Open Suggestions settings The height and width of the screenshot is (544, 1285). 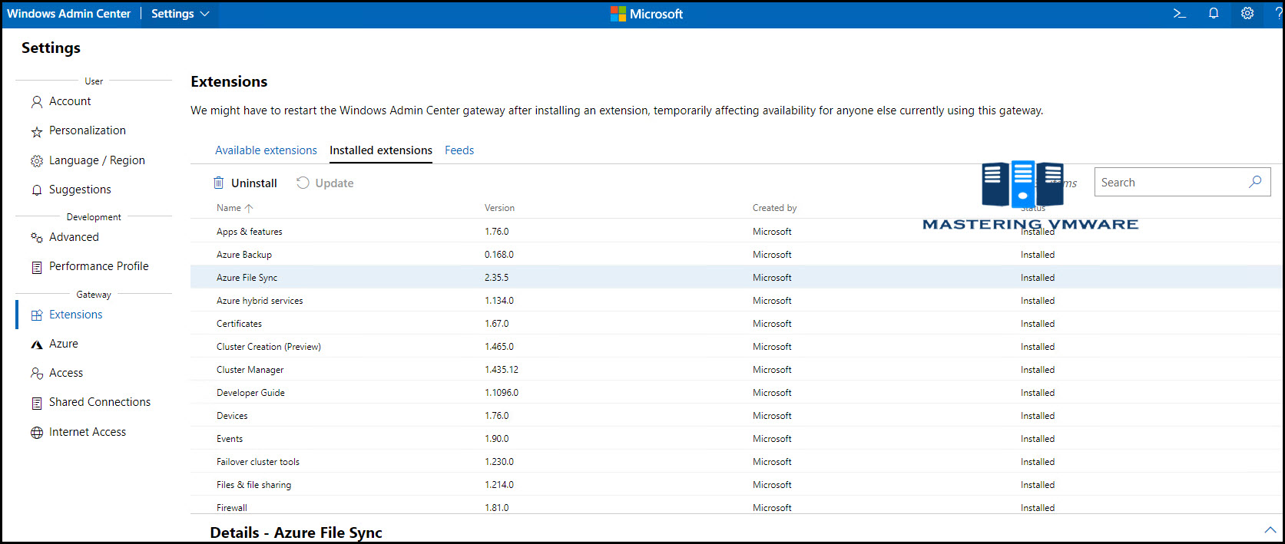(x=80, y=190)
